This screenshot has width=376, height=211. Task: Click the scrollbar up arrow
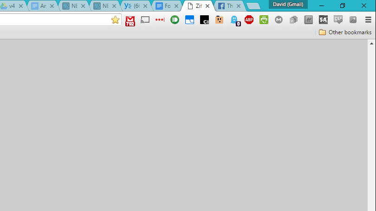(x=371, y=43)
